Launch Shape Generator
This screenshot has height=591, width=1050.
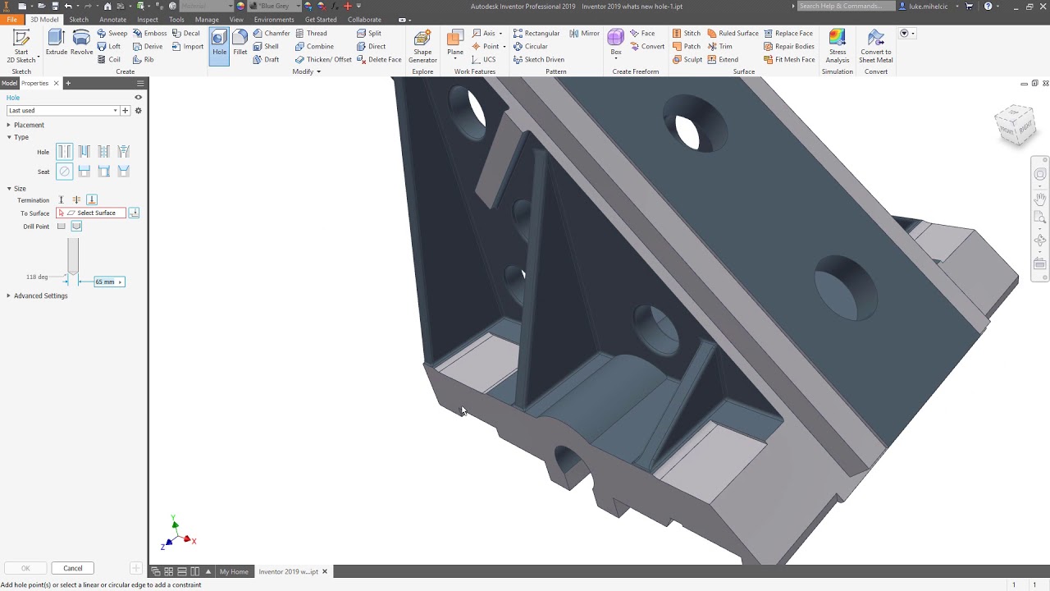click(x=422, y=46)
